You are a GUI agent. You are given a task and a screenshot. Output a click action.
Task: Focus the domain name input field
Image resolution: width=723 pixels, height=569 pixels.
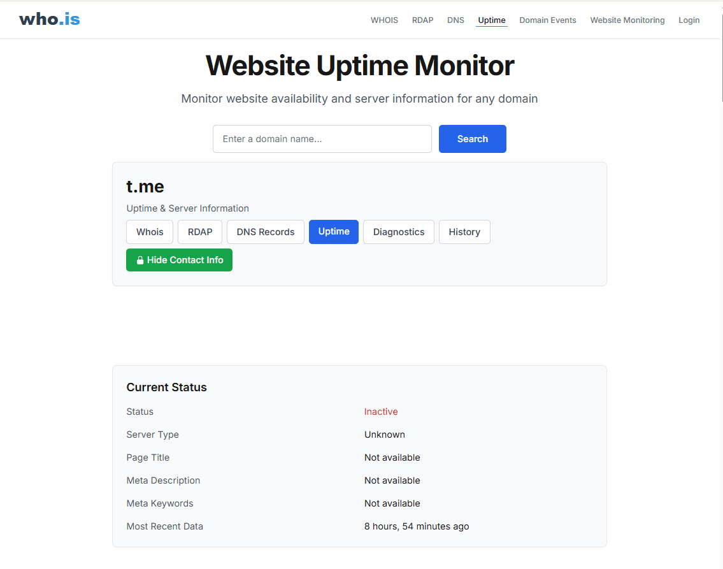[x=322, y=139]
